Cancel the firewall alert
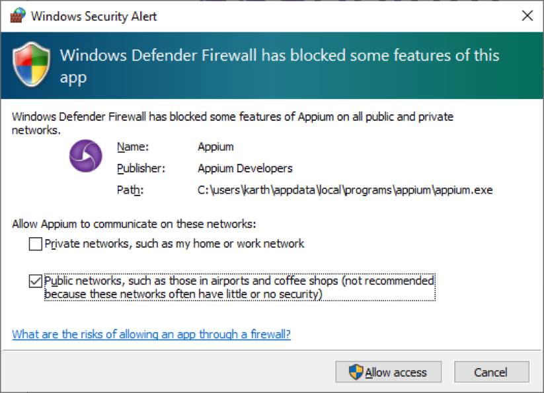544x393 pixels. coord(491,372)
